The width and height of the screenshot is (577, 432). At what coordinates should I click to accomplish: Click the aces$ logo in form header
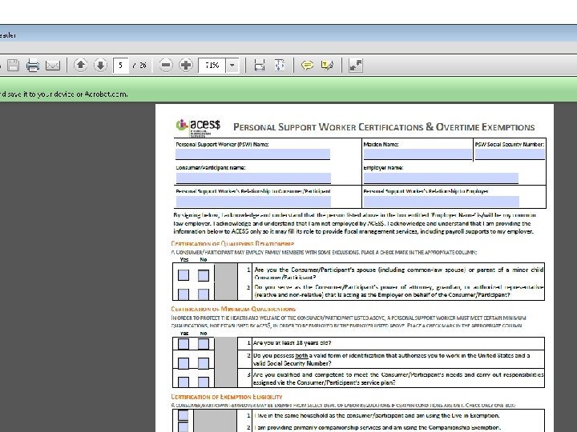coord(198,127)
